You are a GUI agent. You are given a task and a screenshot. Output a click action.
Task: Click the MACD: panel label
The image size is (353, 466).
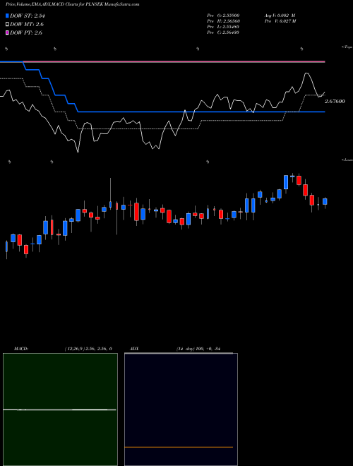tap(20, 349)
